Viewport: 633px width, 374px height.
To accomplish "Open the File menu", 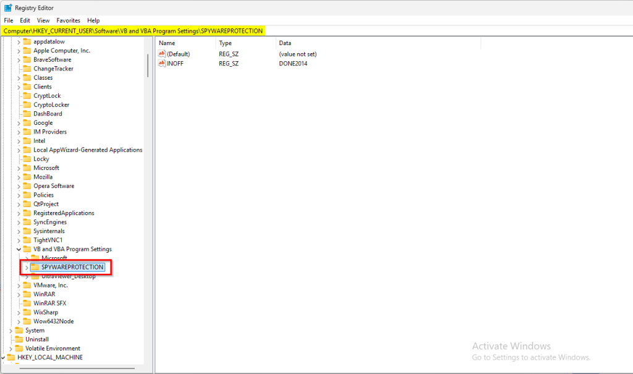I will pyautogui.click(x=9, y=20).
